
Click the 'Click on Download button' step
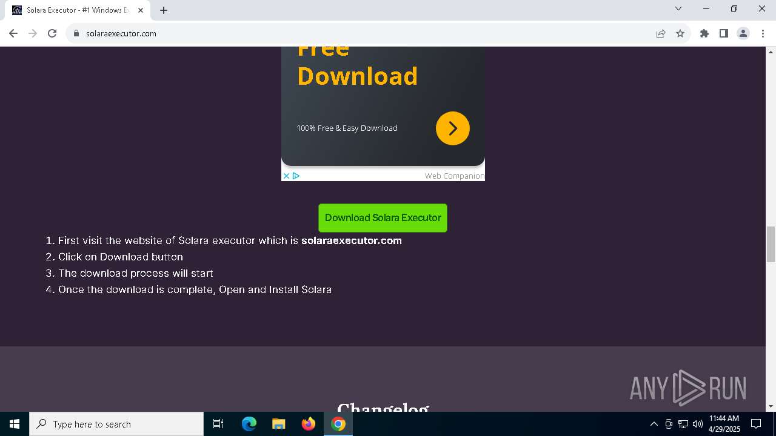[x=121, y=257]
